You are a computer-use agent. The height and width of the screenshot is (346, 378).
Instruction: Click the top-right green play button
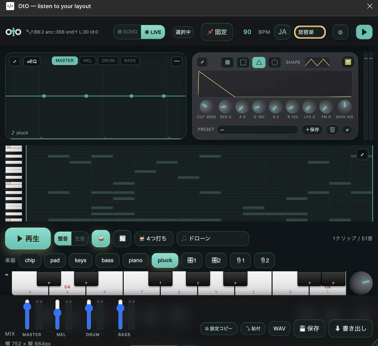364,32
